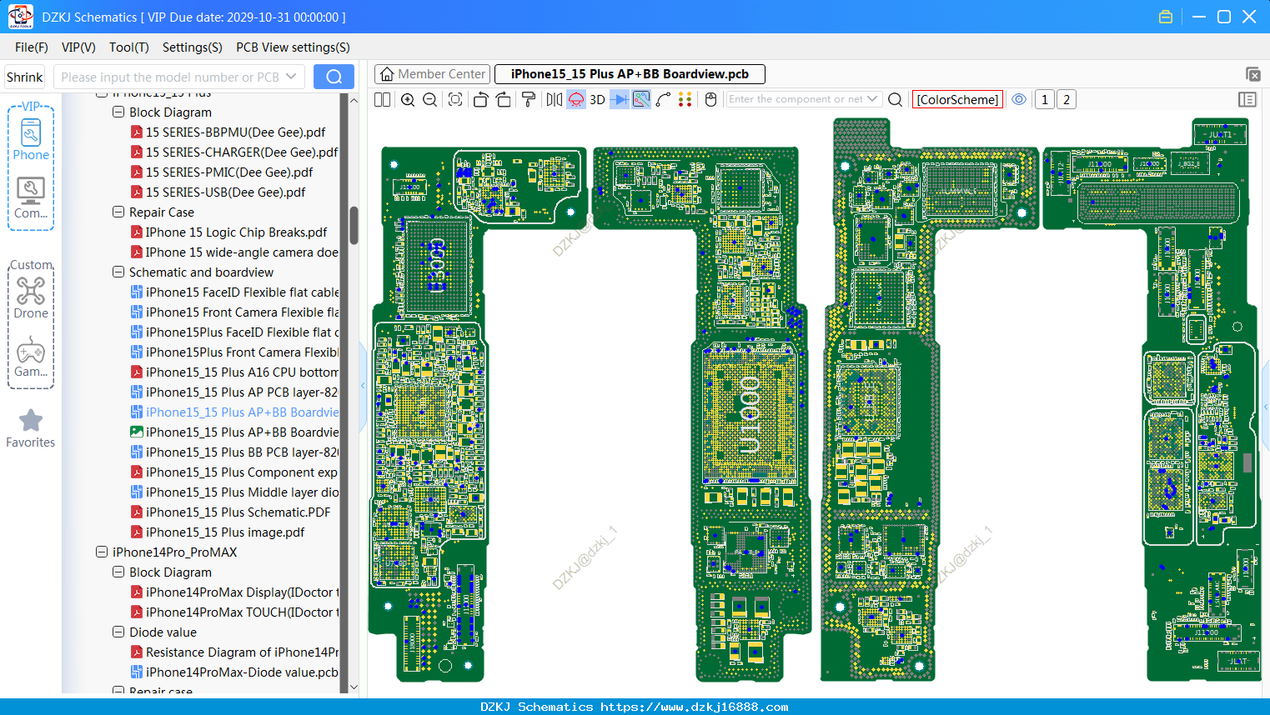The height and width of the screenshot is (715, 1270).
Task: Open the File(F) menu
Action: point(32,47)
